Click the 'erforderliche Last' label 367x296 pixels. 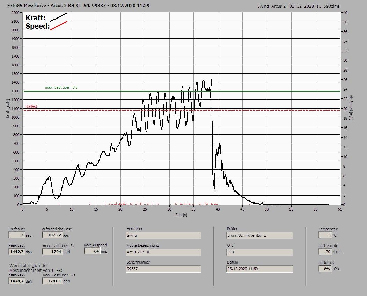pyautogui.click(x=57, y=229)
